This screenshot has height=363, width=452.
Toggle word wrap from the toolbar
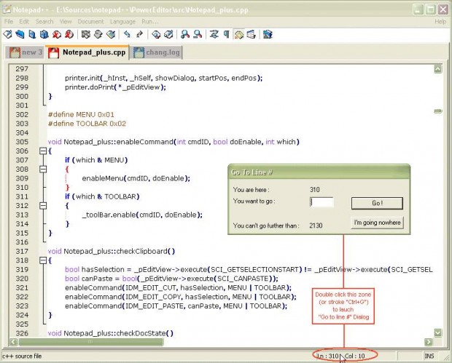point(214,34)
